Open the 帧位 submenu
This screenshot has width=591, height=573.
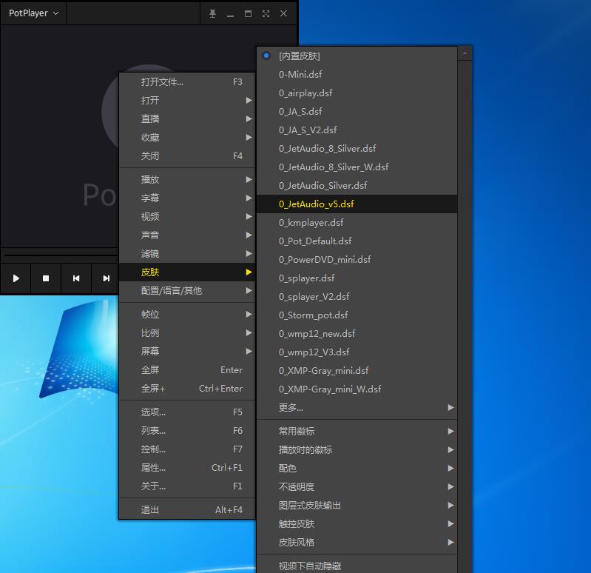coord(187,314)
